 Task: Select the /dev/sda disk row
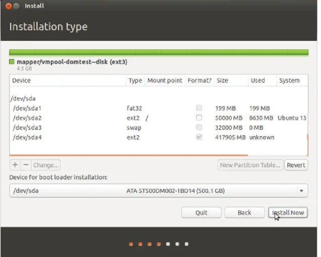click(158, 98)
